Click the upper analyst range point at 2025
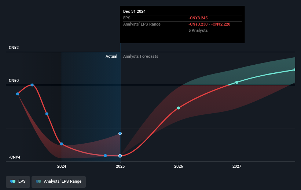The height and width of the screenshot is (190, 301). pos(120,134)
